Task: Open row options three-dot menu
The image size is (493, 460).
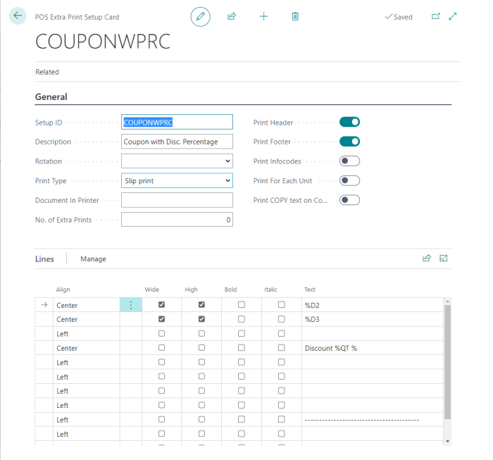Action: point(131,305)
